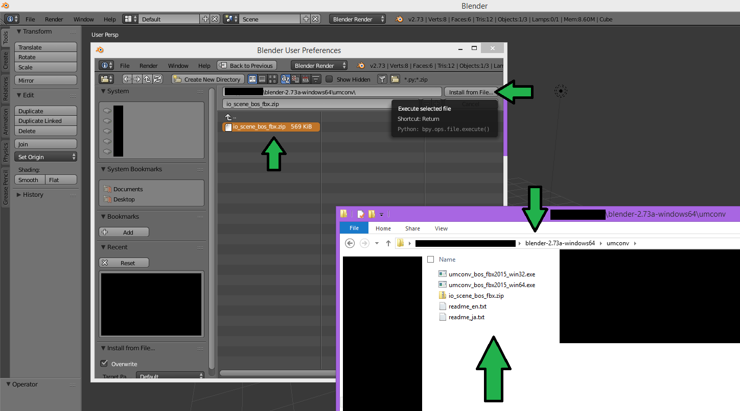Switch file display to thumbnail view
740x411 pixels.
(272, 79)
